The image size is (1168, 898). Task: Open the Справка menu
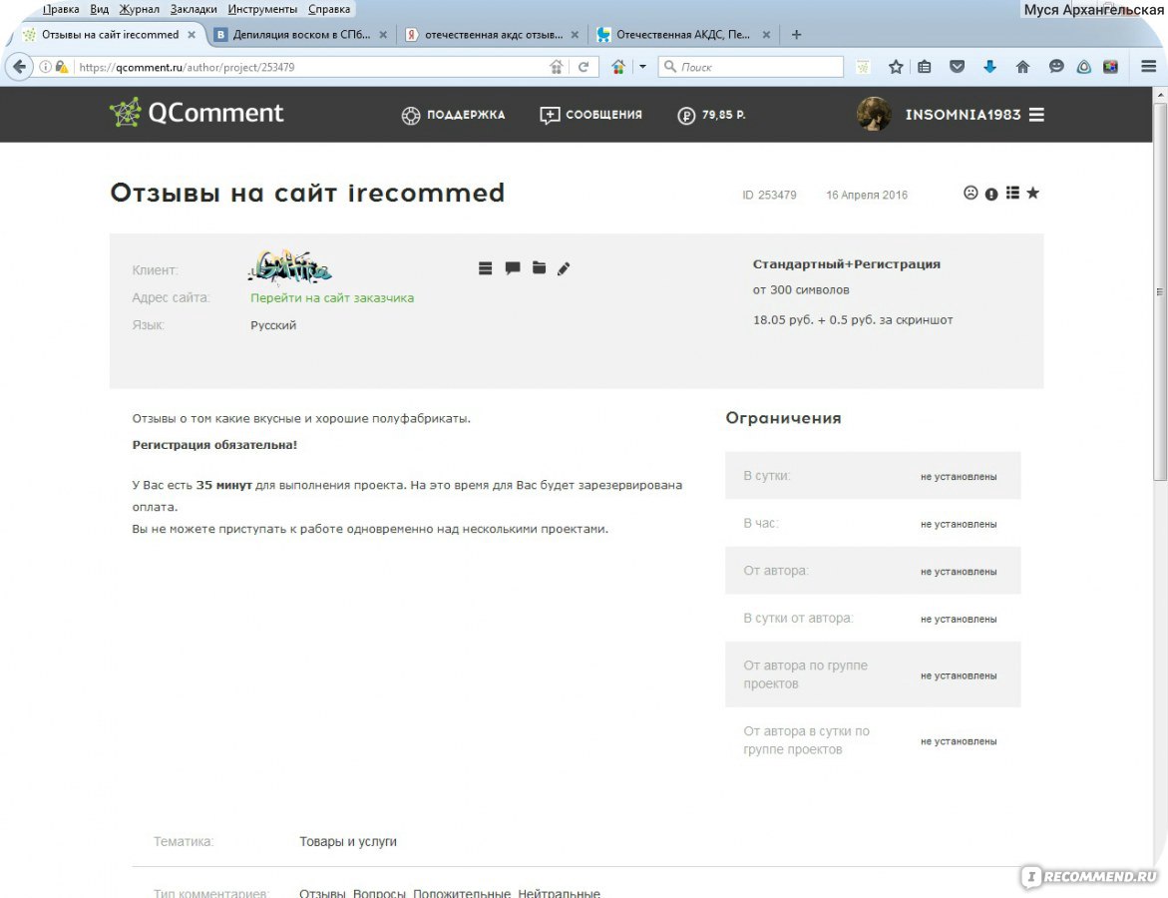tap(328, 9)
